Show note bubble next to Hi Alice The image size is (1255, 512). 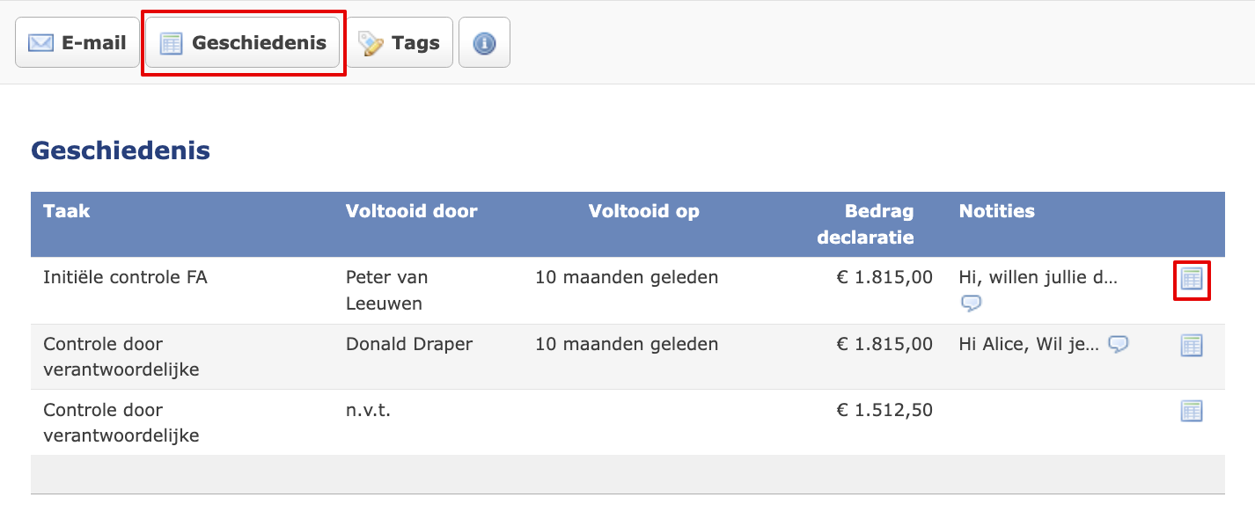click(1118, 344)
